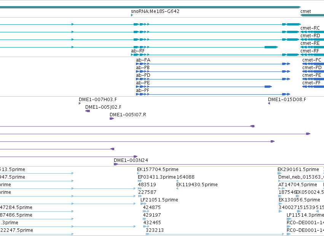Click the ab-PA protein label
The height and width of the screenshot is (236, 324).
pos(143,60)
